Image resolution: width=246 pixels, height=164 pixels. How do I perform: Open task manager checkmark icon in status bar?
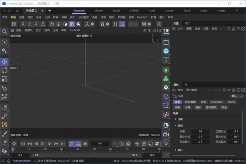(9, 161)
